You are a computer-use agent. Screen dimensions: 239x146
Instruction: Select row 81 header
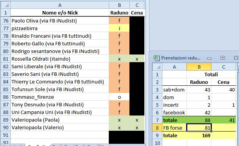click(x=6, y=59)
